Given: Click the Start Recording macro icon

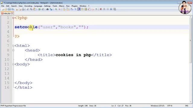Looking at the screenshot, I should pos(101,9).
